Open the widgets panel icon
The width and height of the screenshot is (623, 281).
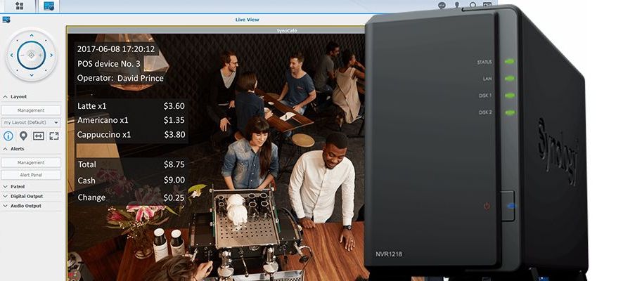coord(487,5)
